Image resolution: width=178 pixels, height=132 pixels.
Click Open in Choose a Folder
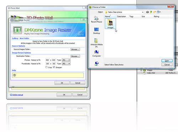click(x=167, y=61)
